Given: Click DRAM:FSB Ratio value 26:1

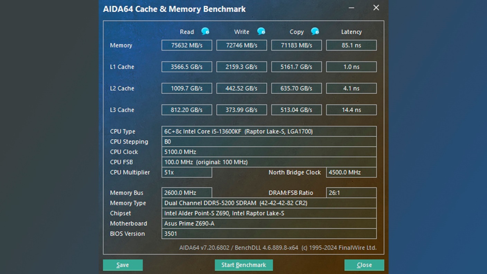Looking at the screenshot, I should click(x=351, y=193).
